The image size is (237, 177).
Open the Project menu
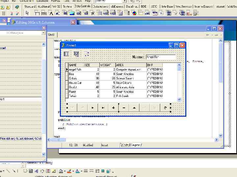[x=5, y=1]
